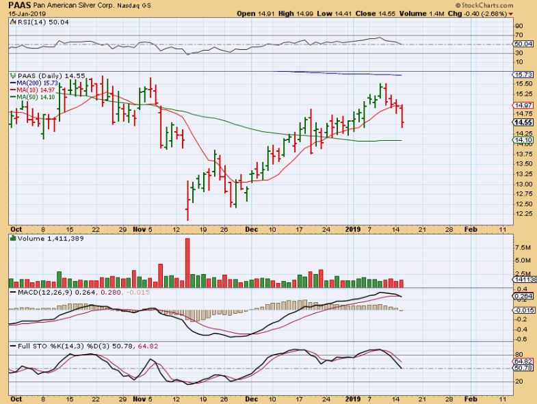Click the blue MA(200) 15.73 legend
Screen dimensions: 537x404
coord(34,83)
